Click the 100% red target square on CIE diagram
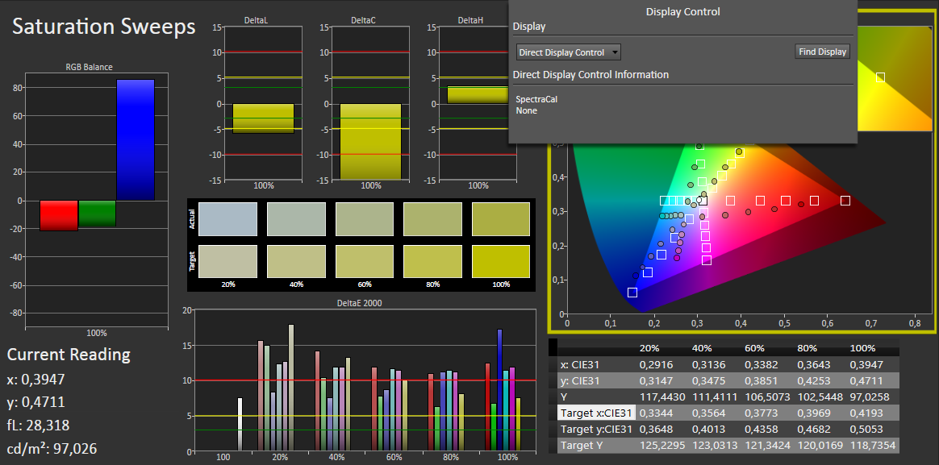939x465 pixels. click(x=845, y=201)
